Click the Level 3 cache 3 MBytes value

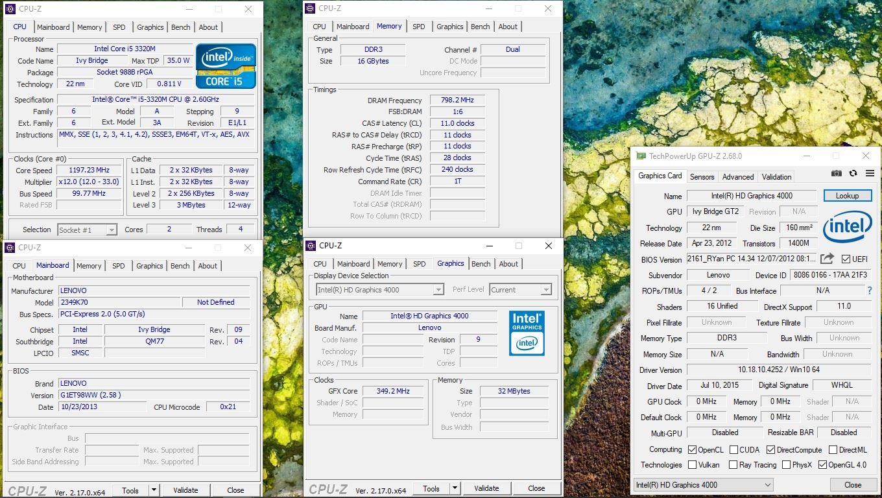coord(191,205)
